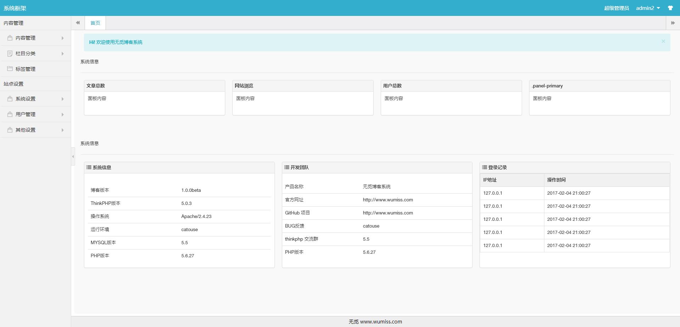The width and height of the screenshot is (680, 327).
Task: Click list icon in 登录记录 panel header
Action: [x=484, y=167]
